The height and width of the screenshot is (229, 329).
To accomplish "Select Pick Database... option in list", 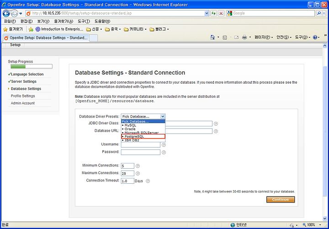I will click(143, 122).
